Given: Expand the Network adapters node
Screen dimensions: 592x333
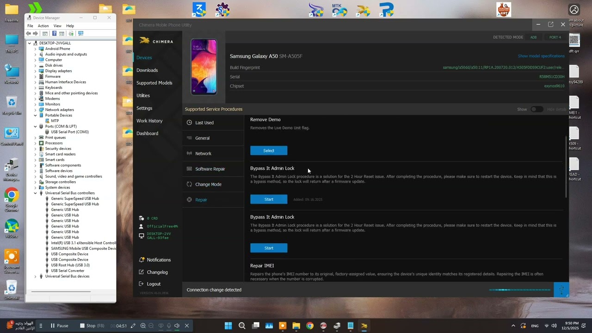Looking at the screenshot, I should pyautogui.click(x=35, y=110).
